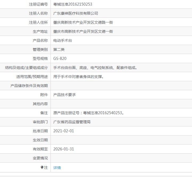
Task: Click the approval department 广东省药品监督管理局
Action: [x=72, y=122]
